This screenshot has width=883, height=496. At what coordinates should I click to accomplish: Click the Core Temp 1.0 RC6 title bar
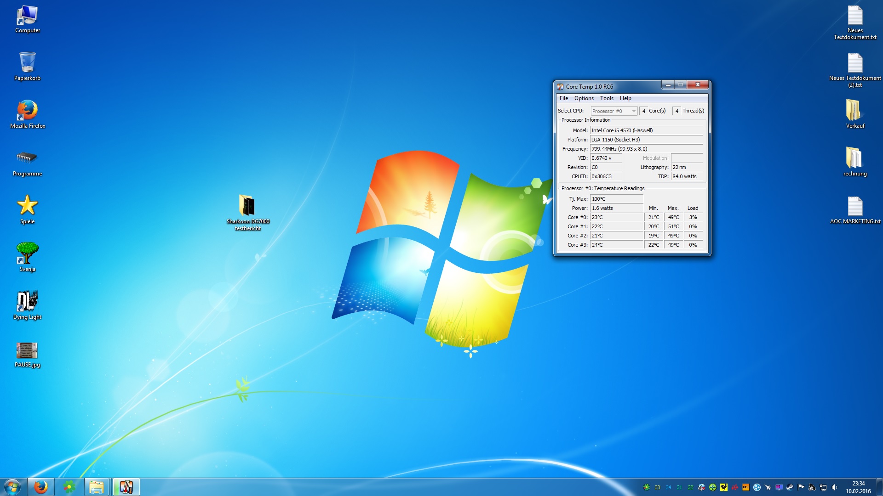click(x=607, y=86)
